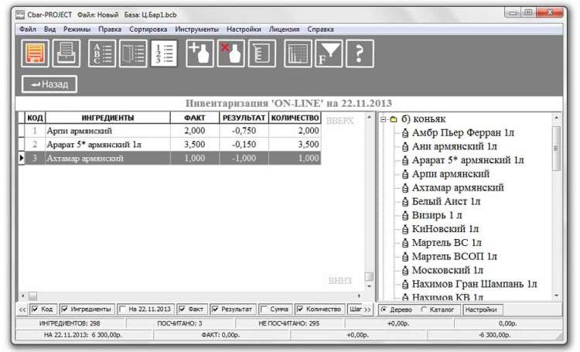The height and width of the screenshot is (352, 580).
Task: Collapse the б) коньяк tree node
Action: coord(384,119)
